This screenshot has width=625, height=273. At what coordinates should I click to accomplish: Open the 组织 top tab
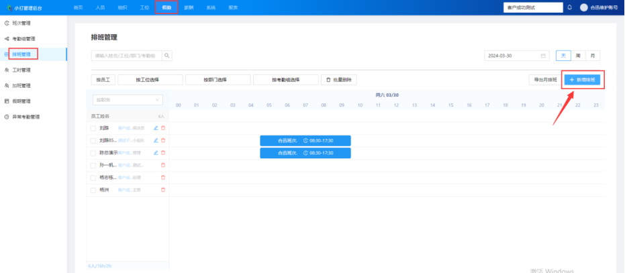122,7
